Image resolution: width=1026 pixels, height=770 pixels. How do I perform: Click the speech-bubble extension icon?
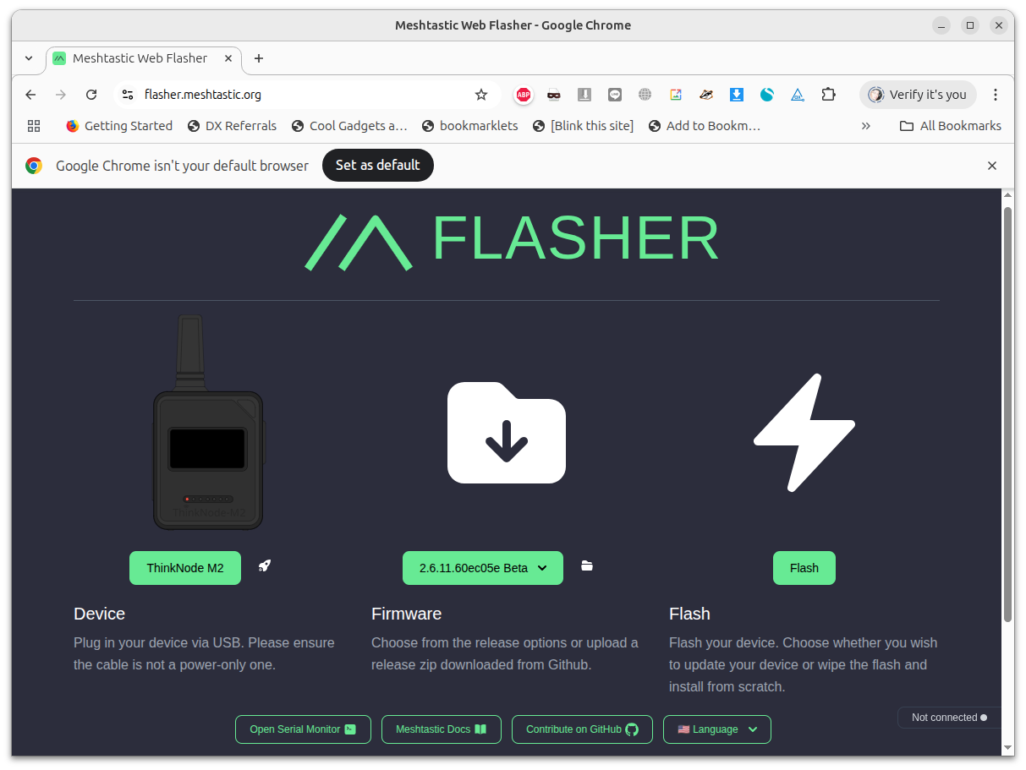tap(615, 95)
